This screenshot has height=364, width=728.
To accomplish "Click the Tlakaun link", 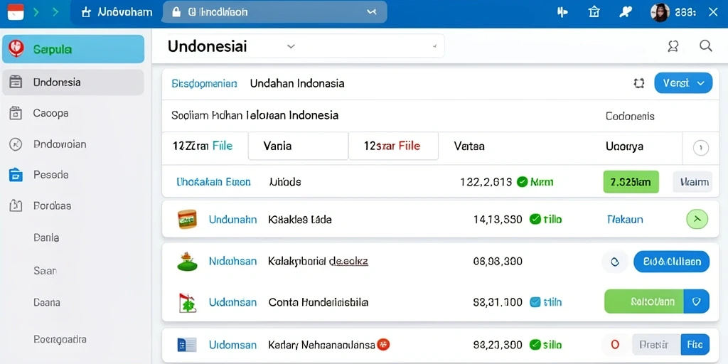I will 625,219.
